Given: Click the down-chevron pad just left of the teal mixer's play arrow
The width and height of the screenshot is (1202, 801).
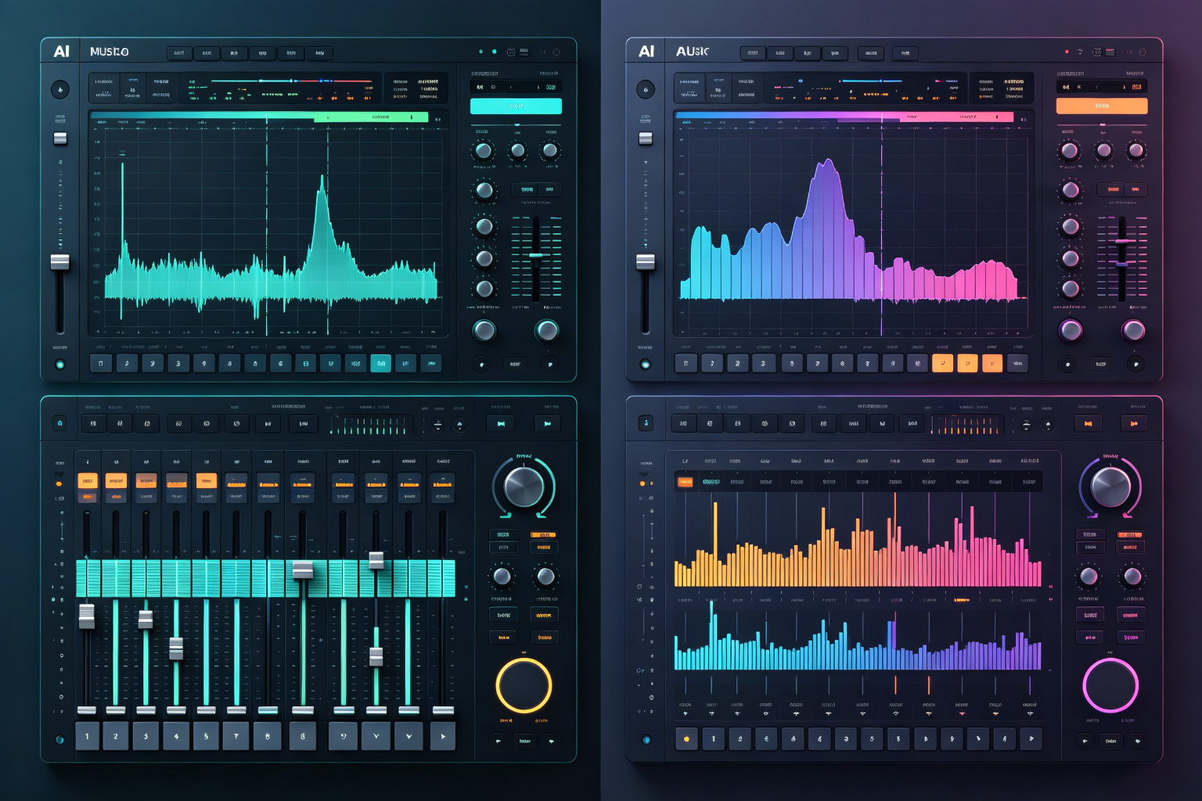Looking at the screenshot, I should [x=408, y=736].
